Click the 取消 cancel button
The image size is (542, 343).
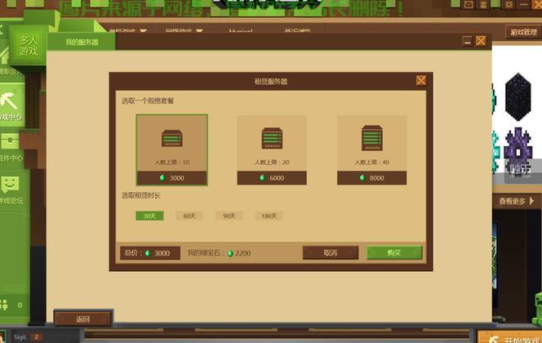tap(331, 252)
